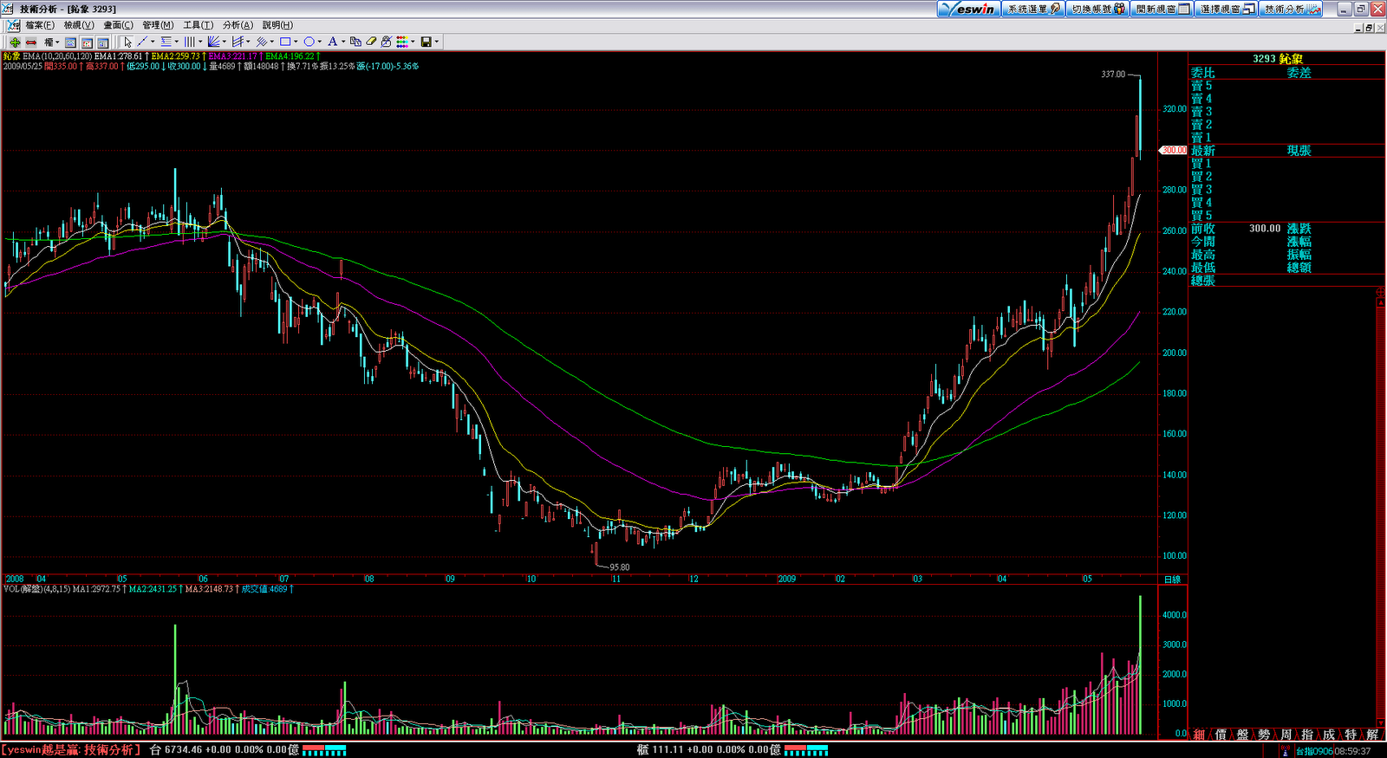Viewport: 1387px width, 758px height.
Task: Click the connection signal status icon
Action: point(1286,751)
